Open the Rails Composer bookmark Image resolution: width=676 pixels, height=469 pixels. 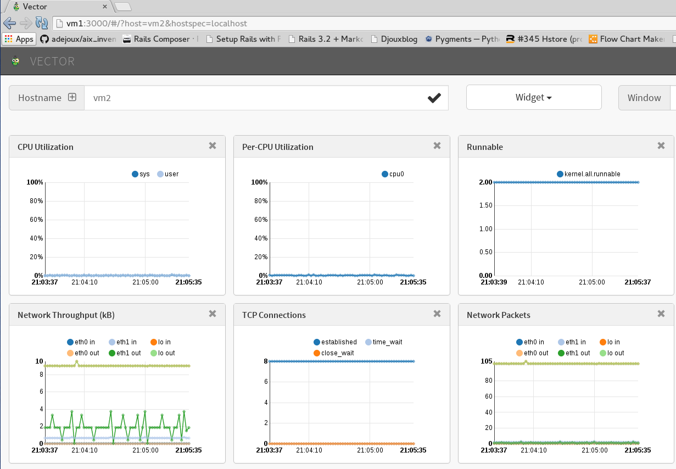tap(160, 39)
